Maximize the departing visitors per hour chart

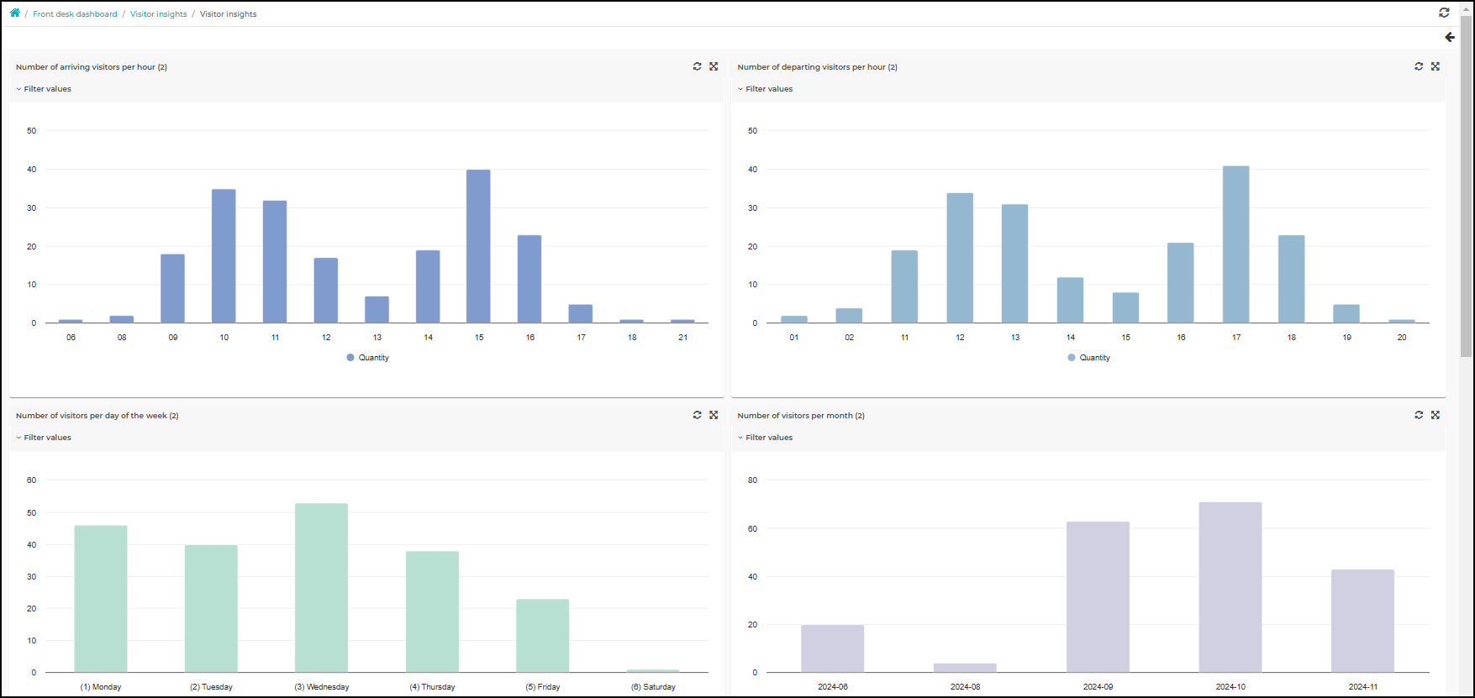[1435, 66]
